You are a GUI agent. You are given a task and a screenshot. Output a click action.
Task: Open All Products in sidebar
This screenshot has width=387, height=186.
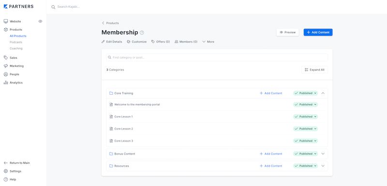coord(18,36)
